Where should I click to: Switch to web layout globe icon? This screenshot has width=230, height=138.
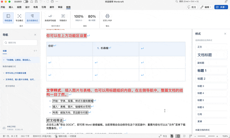point(178,136)
